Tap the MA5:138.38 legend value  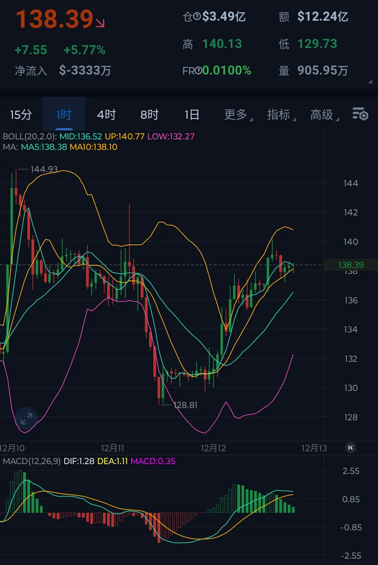tap(44, 147)
